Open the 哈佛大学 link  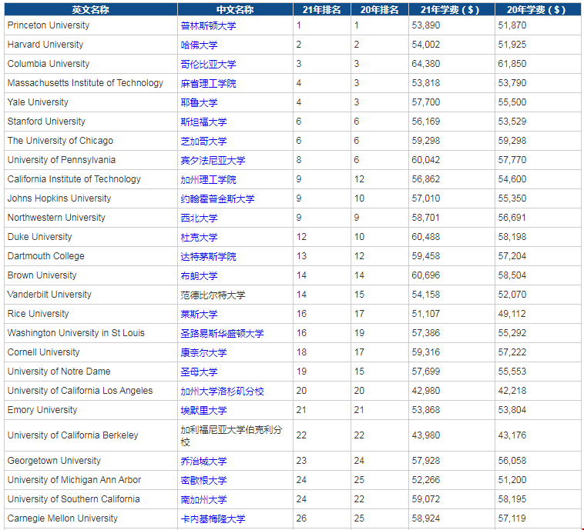(x=199, y=45)
